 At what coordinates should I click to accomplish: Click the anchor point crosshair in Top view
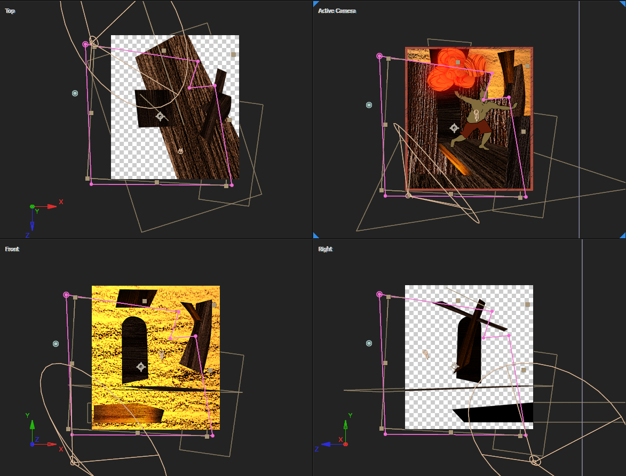point(160,116)
